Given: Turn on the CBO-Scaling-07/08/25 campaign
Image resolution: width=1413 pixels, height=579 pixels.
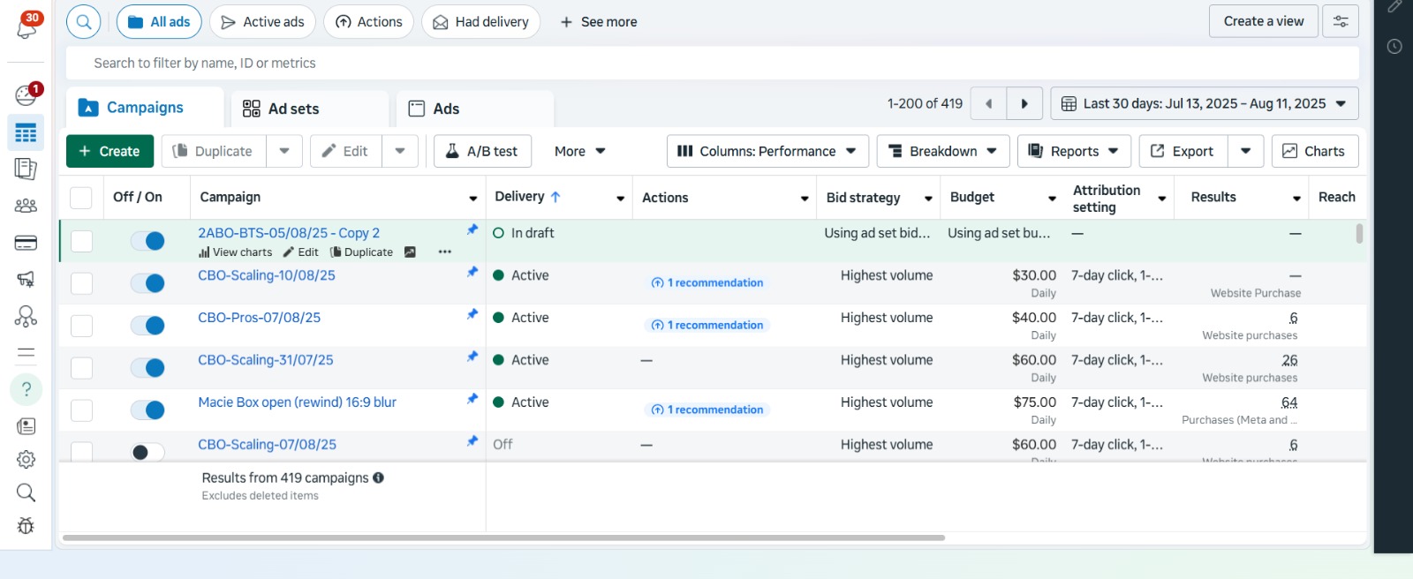Looking at the screenshot, I should point(147,453).
